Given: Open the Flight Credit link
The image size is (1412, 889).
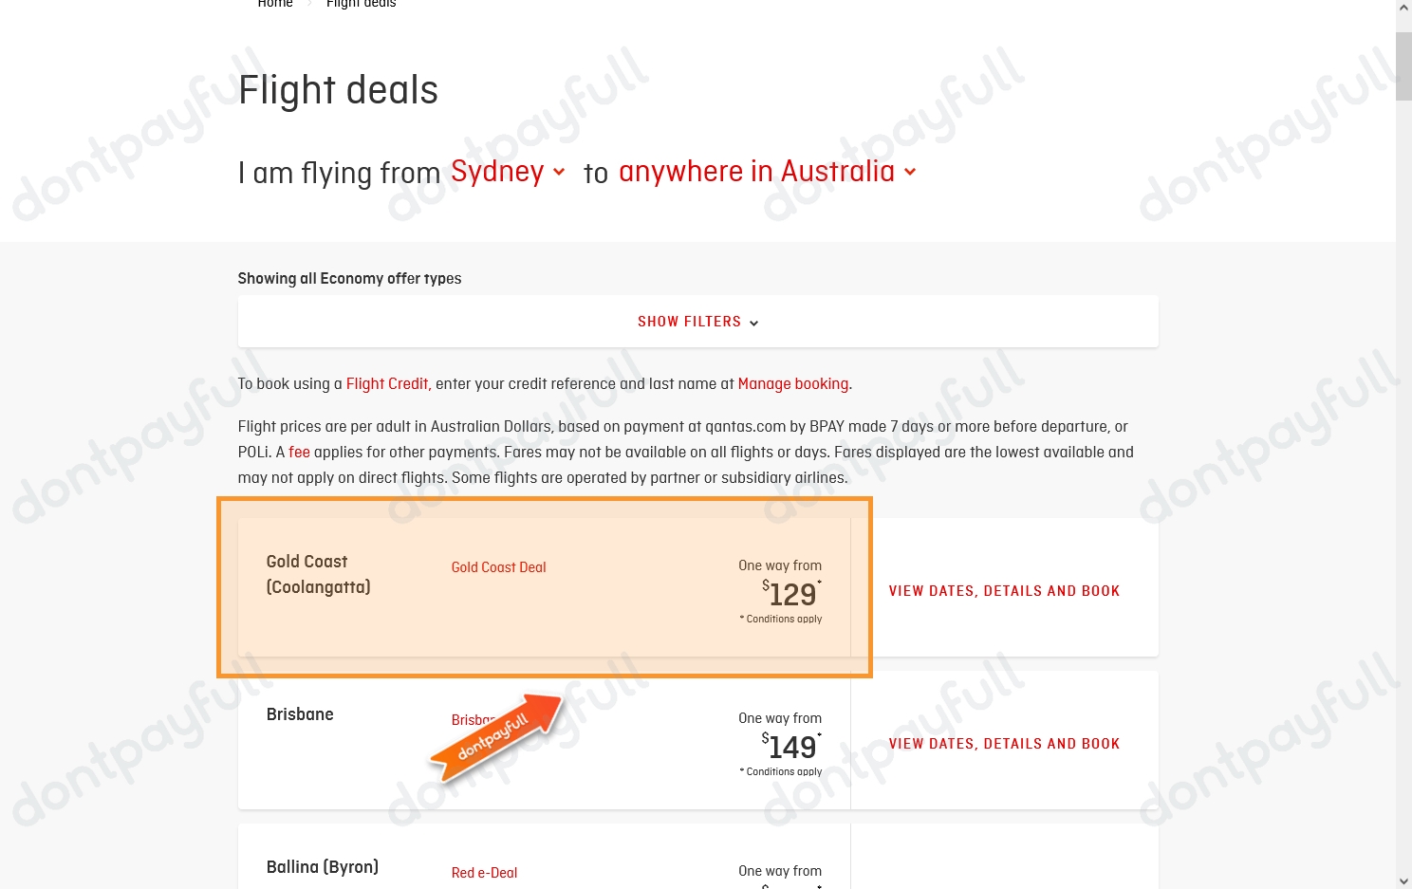Looking at the screenshot, I should tap(387, 383).
